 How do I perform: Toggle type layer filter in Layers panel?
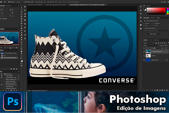(161, 43)
